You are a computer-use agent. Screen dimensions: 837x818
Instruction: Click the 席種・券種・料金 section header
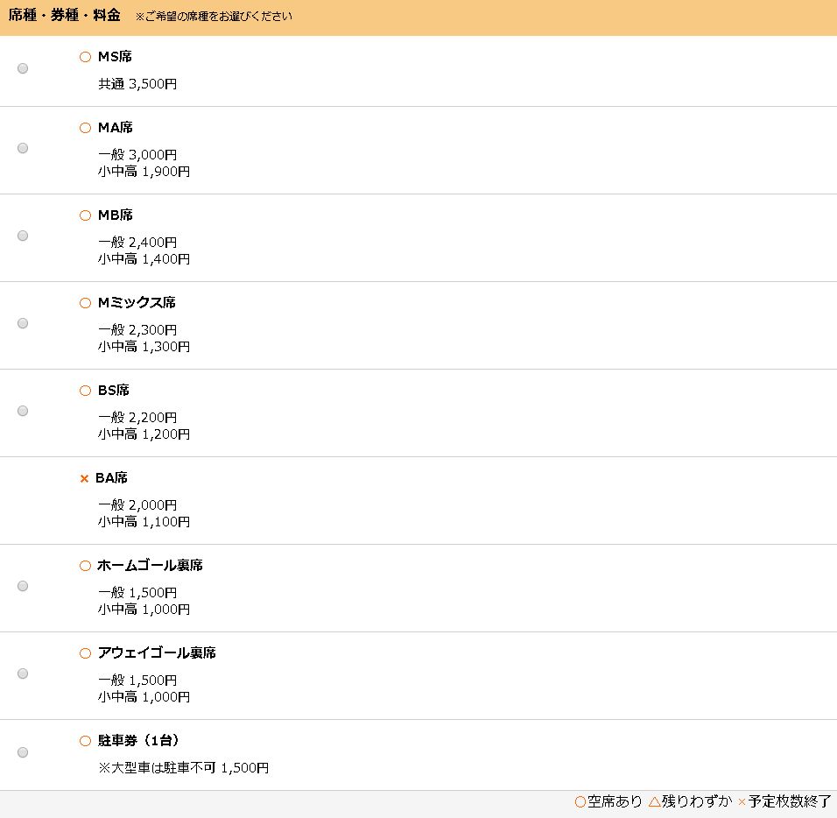tap(65, 16)
